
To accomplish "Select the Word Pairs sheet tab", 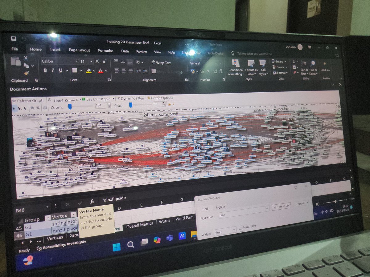I will coord(184,218).
